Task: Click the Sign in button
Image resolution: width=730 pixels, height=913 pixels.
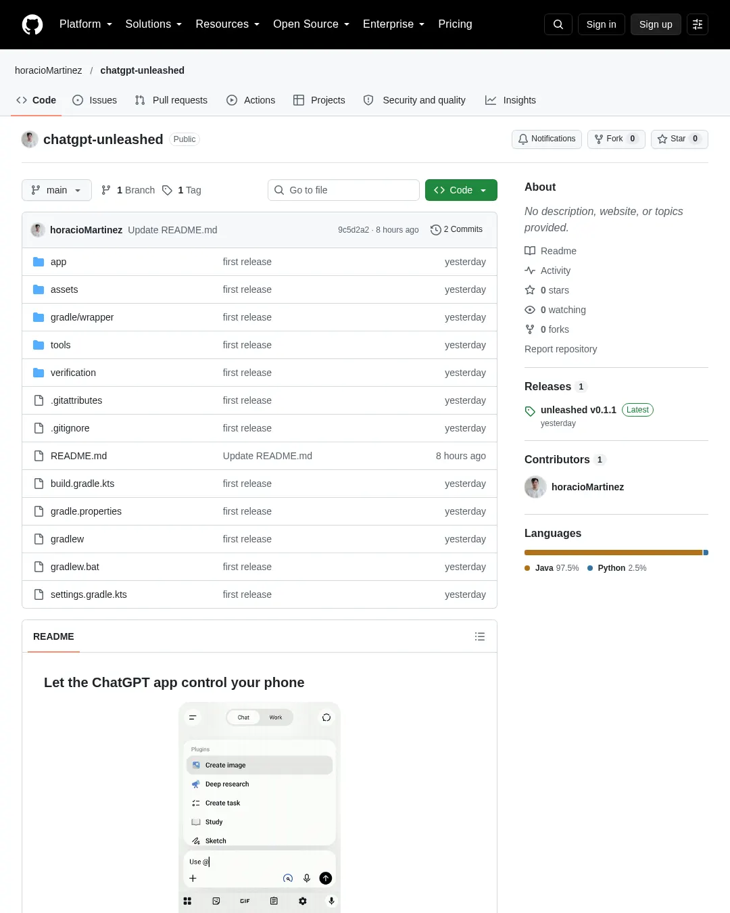Action: [602, 24]
